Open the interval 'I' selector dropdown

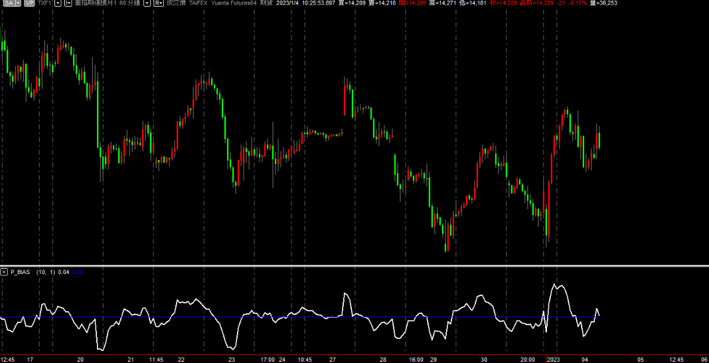coord(68,3)
